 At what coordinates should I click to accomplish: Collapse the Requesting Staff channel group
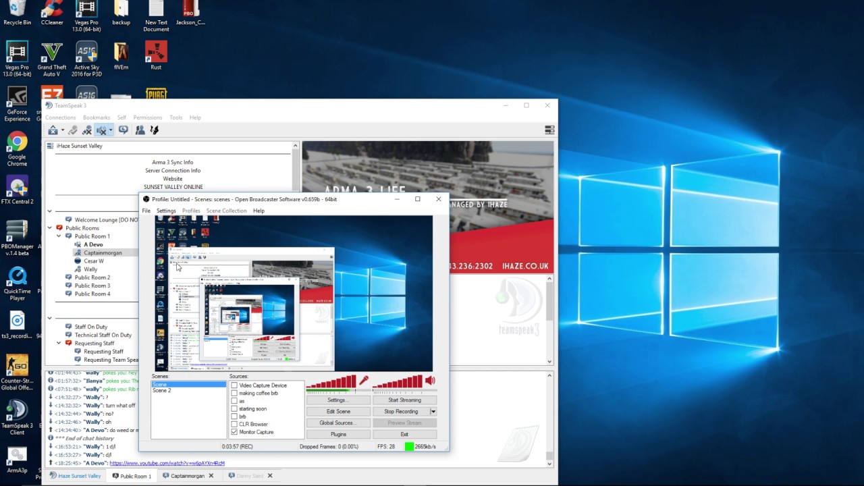59,343
